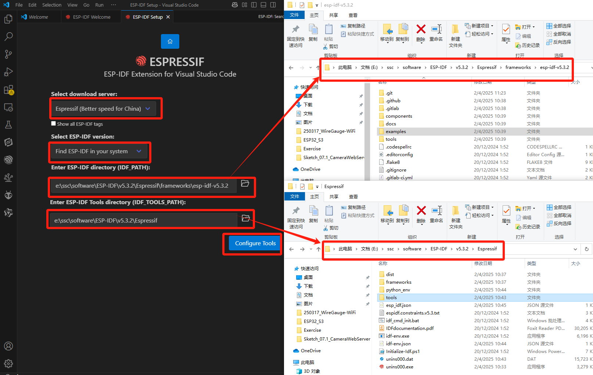Select idf-env.exe file in lower Explorer

[398, 336]
